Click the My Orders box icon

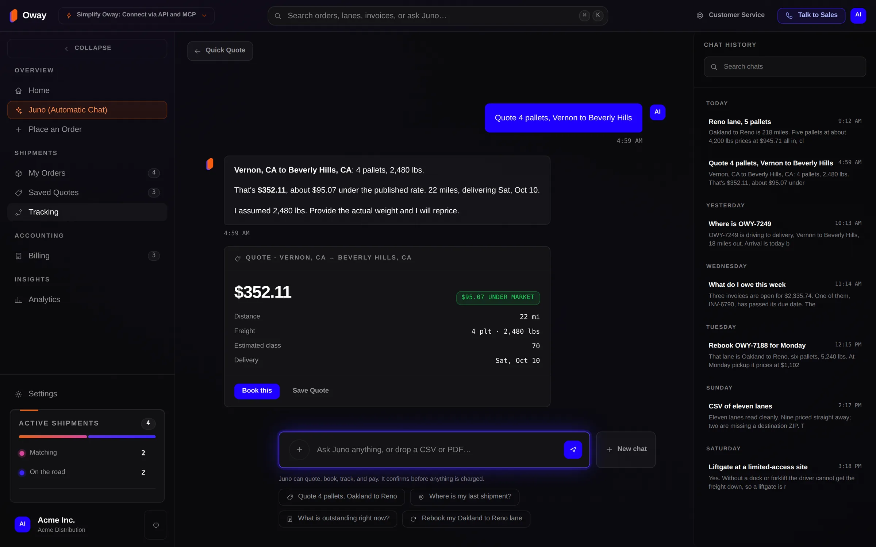coord(19,173)
